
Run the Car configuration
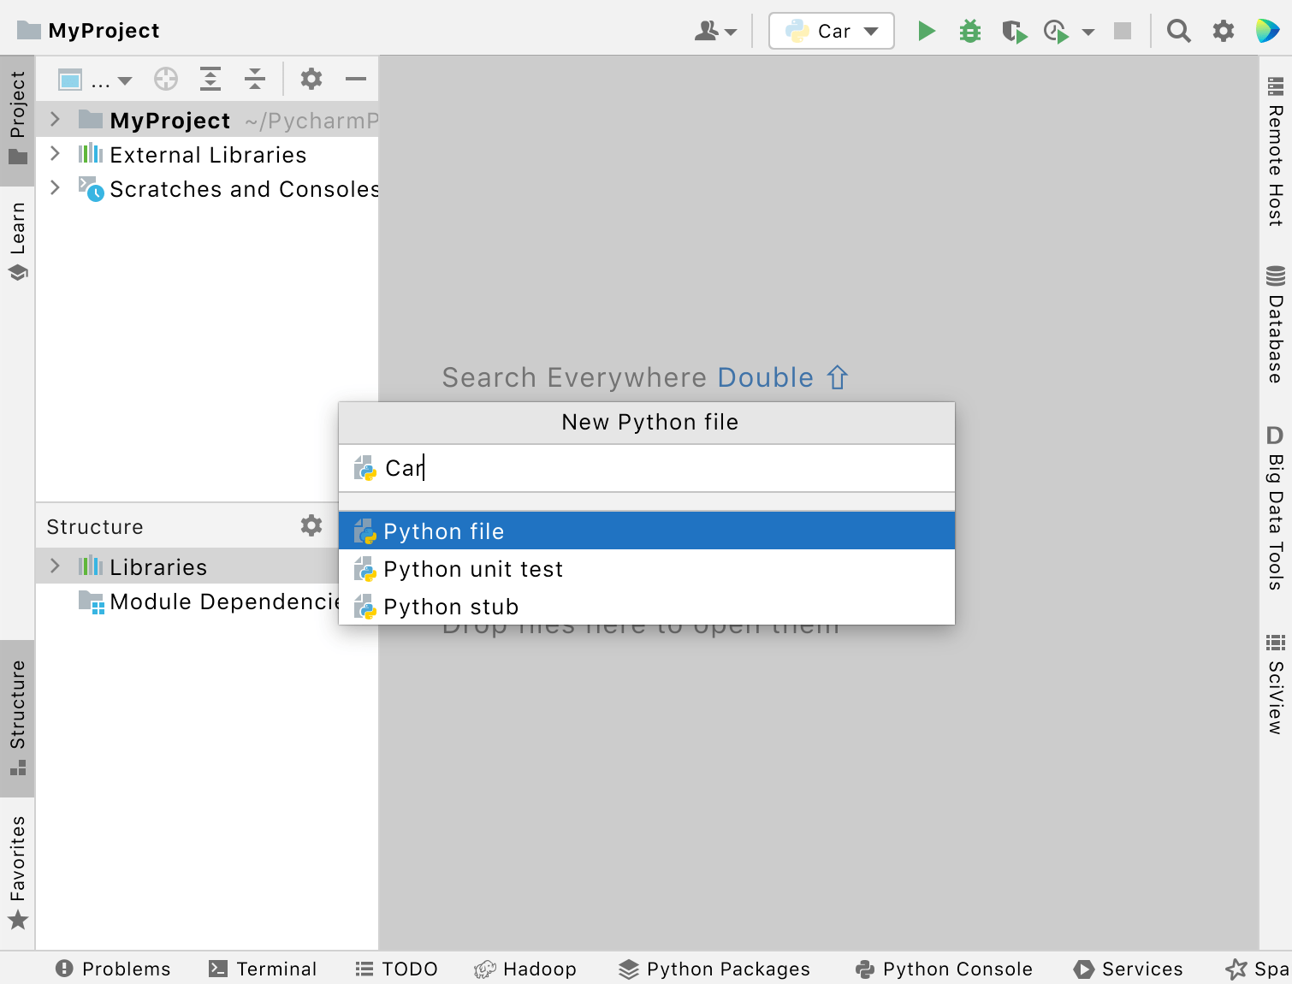point(927,31)
